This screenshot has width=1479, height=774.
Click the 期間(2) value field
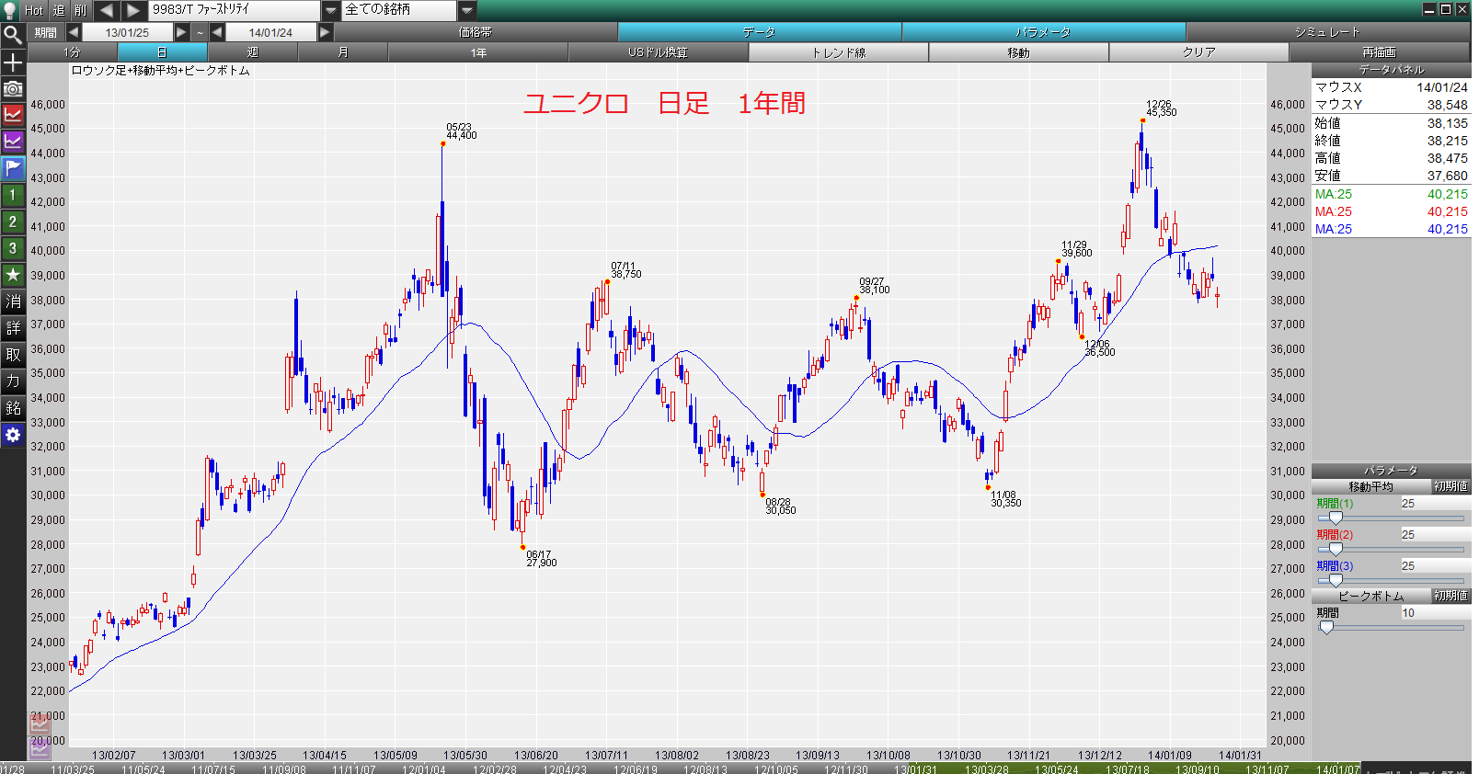[1435, 535]
